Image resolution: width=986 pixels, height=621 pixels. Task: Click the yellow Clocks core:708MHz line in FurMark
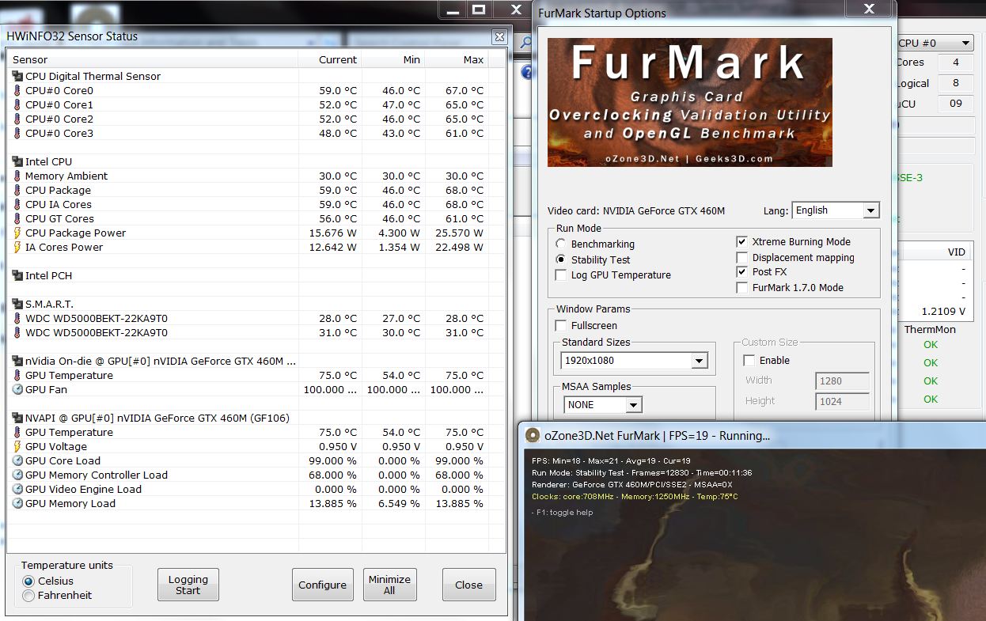tap(635, 497)
